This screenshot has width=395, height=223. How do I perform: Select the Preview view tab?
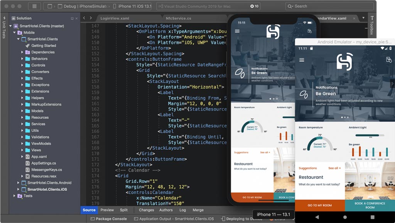pos(107,210)
